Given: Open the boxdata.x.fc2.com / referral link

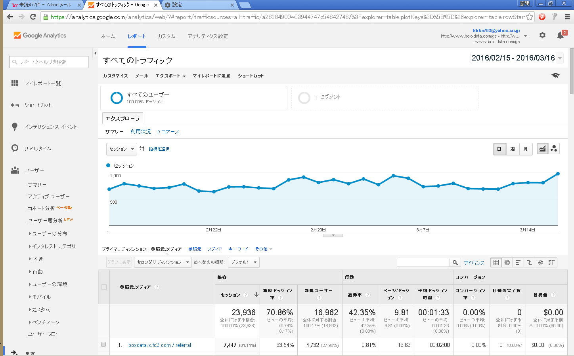Looking at the screenshot, I should [x=160, y=345].
